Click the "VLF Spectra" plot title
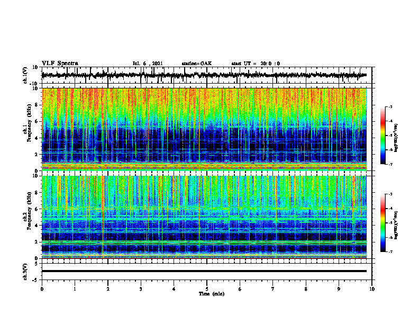The image size is (419, 324). point(60,64)
